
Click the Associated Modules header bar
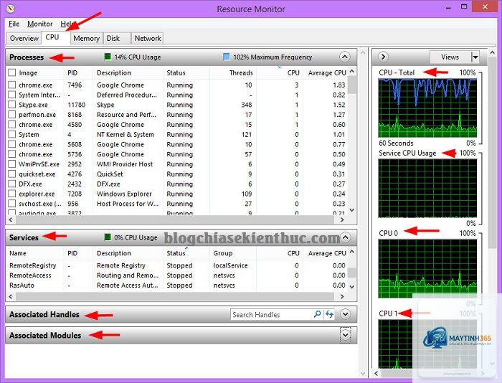point(181,335)
